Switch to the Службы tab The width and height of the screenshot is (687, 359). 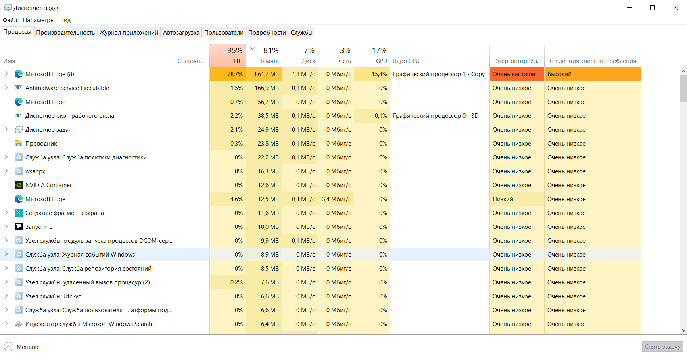[x=301, y=33]
